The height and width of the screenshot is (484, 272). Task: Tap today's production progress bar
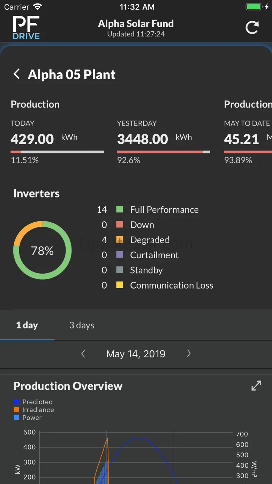tap(57, 152)
